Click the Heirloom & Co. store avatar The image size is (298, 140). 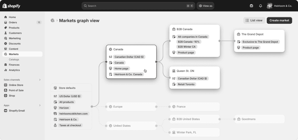[269, 6]
